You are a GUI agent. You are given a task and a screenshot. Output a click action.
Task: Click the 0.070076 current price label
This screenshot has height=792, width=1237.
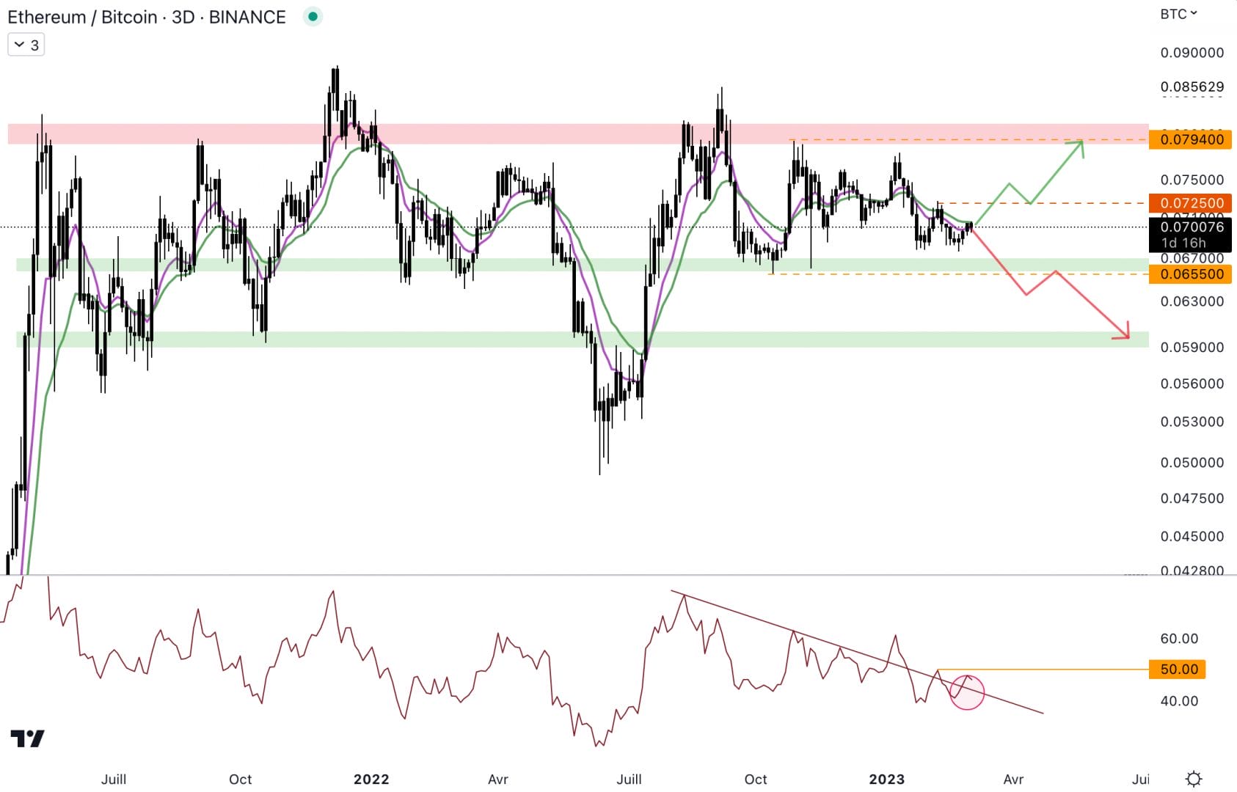pyautogui.click(x=1191, y=227)
